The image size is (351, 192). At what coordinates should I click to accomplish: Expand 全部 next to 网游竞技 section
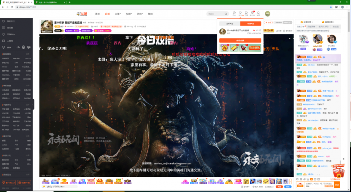(x=28, y=54)
